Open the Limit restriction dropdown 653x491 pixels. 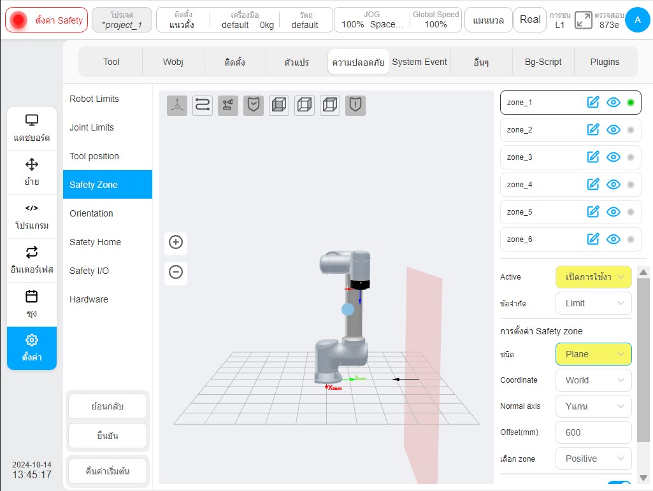pyautogui.click(x=594, y=303)
